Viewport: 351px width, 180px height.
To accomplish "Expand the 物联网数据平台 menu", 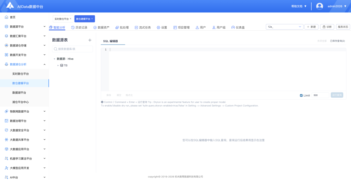I will 45,111.
